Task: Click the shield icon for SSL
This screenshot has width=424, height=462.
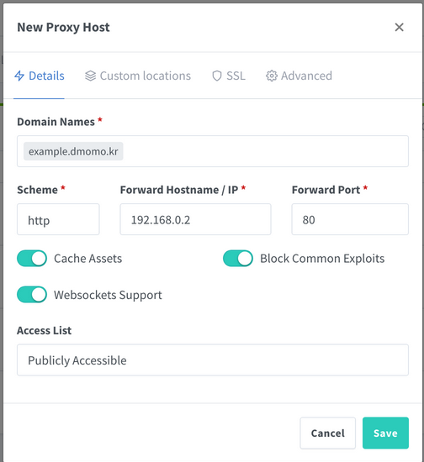Action: pyautogui.click(x=217, y=76)
